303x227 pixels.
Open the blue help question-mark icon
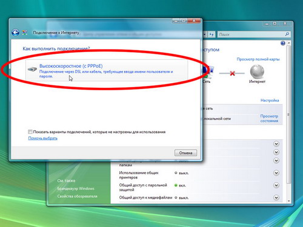[x=283, y=43]
